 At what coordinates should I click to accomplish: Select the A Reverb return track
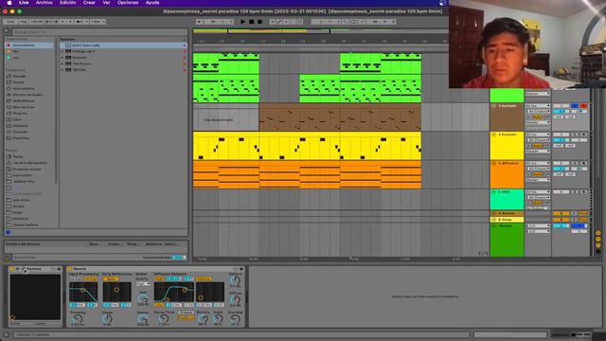pos(508,213)
